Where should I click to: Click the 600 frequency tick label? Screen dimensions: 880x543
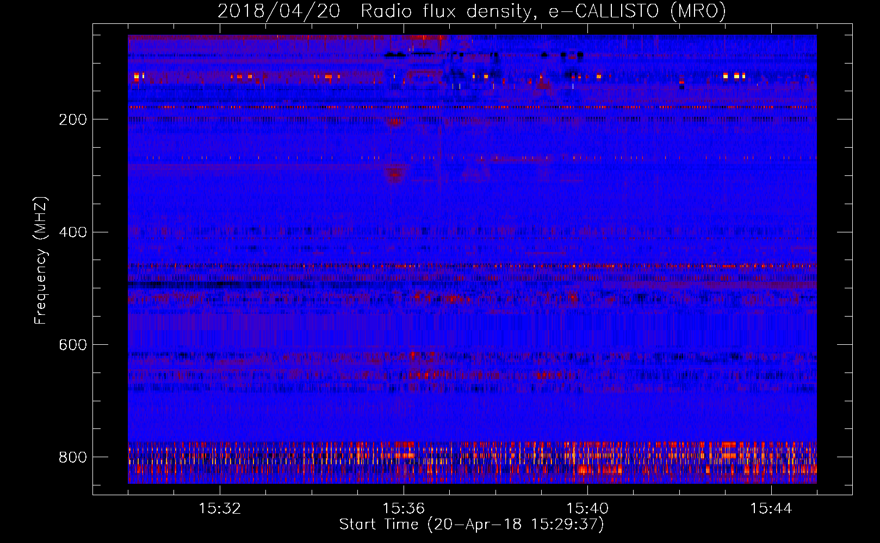point(73,345)
